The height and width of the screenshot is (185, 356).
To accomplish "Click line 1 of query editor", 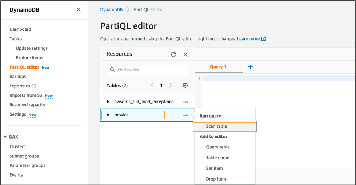I will [279, 78].
